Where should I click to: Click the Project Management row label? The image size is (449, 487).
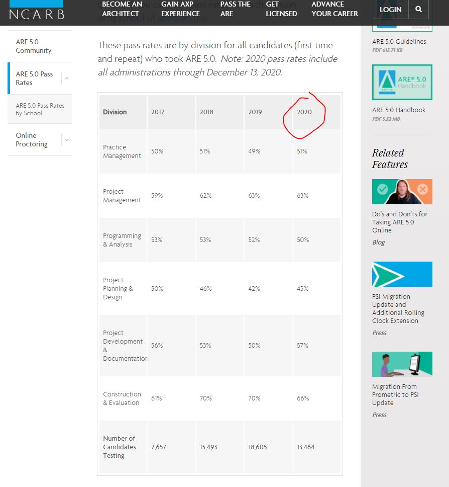(x=122, y=196)
